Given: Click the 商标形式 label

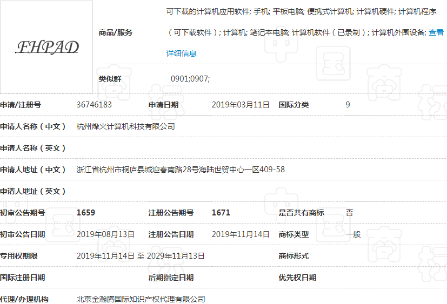Looking at the screenshot, I should 293,256.
